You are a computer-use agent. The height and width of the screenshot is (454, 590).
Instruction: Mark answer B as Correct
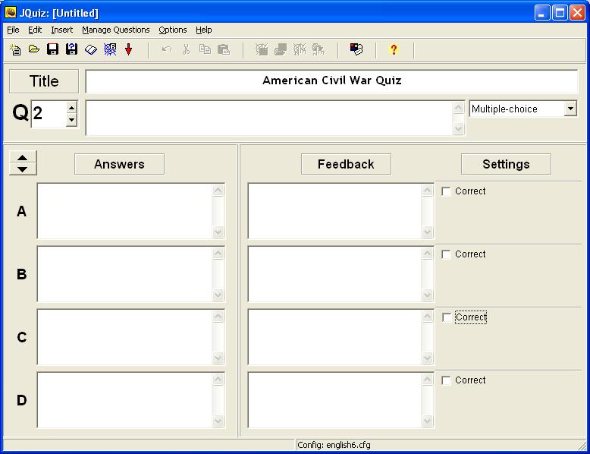pyautogui.click(x=446, y=254)
